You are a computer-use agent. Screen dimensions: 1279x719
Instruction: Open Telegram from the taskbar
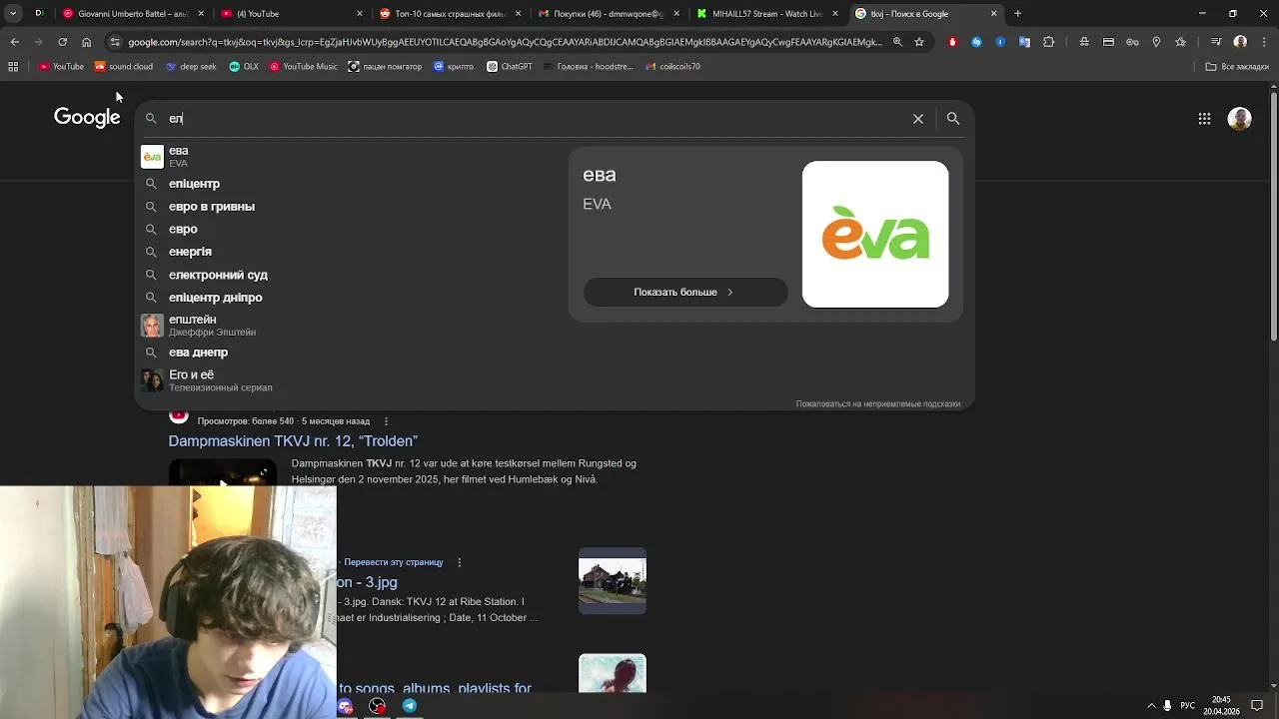[409, 706]
